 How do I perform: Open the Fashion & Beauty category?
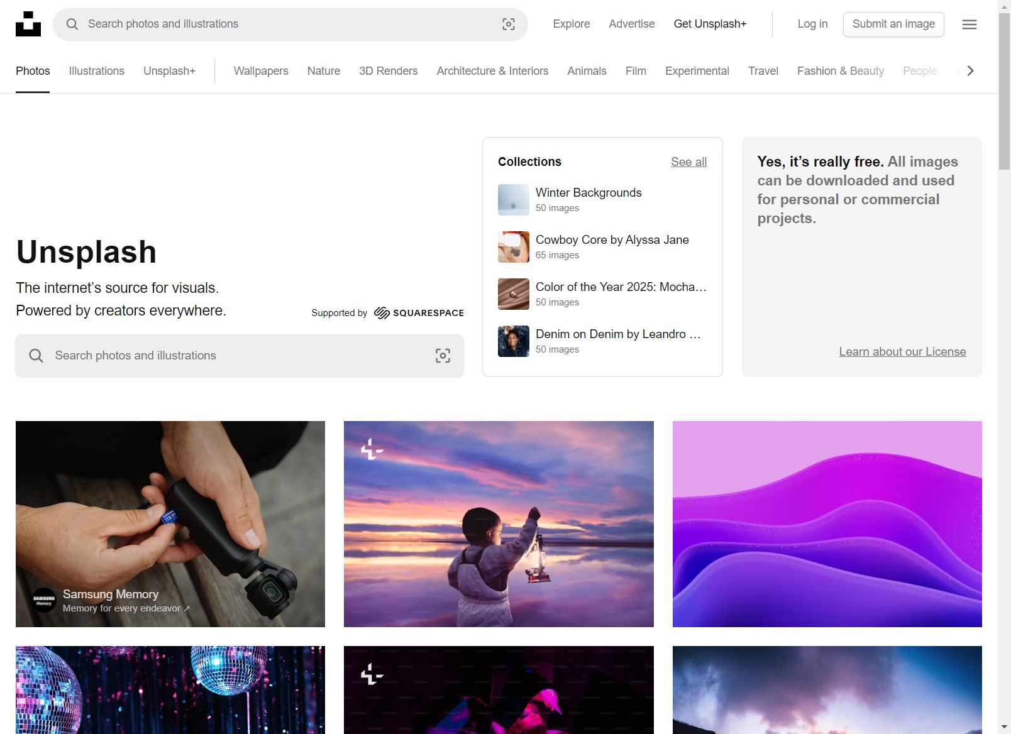[x=841, y=71]
